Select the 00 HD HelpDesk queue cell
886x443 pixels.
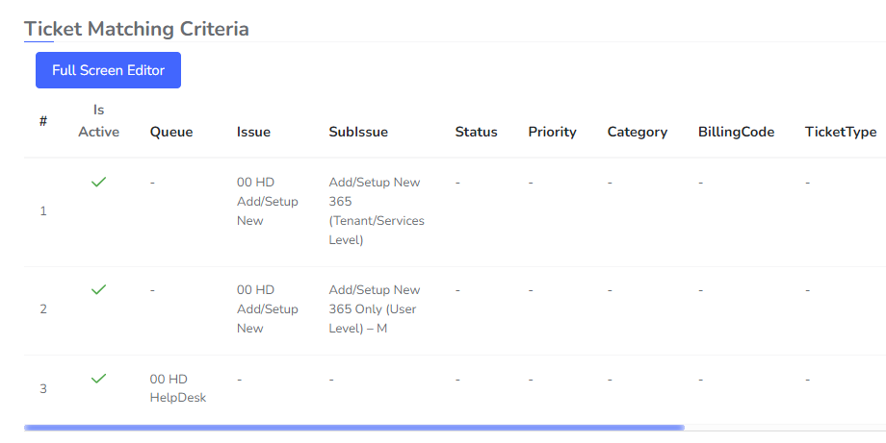pos(178,388)
